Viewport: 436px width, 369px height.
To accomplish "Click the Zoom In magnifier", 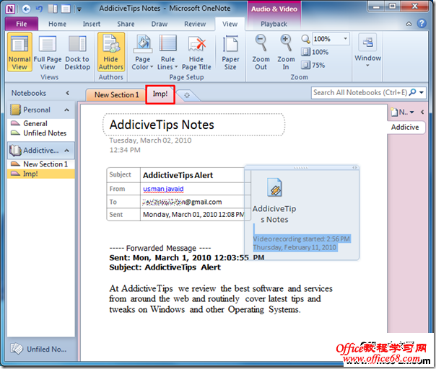I will click(x=286, y=52).
